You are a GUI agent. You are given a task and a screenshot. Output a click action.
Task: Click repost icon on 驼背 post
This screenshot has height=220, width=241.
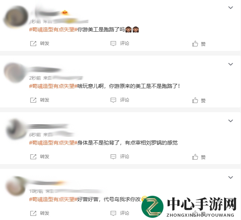(x=33, y=157)
